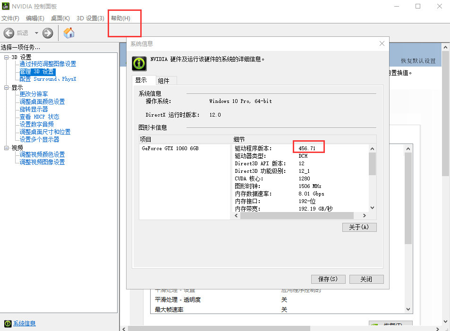Click the 驱动器类型 DCH row
The image size is (450, 331).
(300, 156)
